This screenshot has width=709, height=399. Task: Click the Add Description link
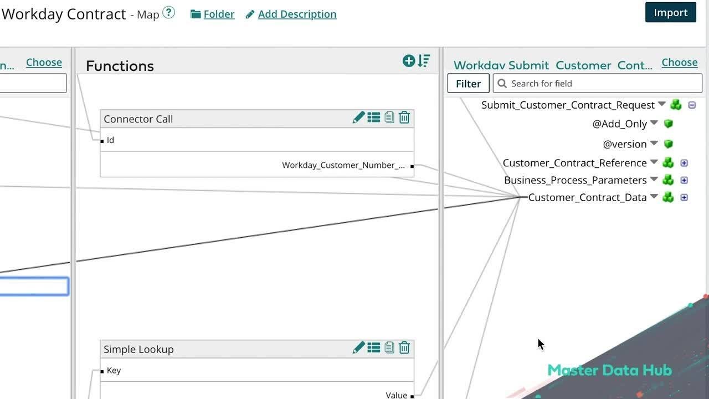(x=297, y=14)
